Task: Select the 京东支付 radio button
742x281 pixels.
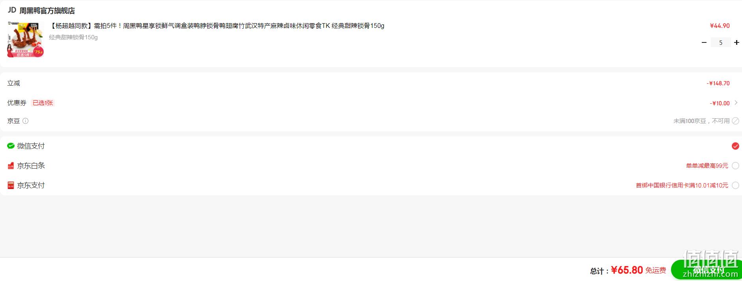Action: [735, 185]
